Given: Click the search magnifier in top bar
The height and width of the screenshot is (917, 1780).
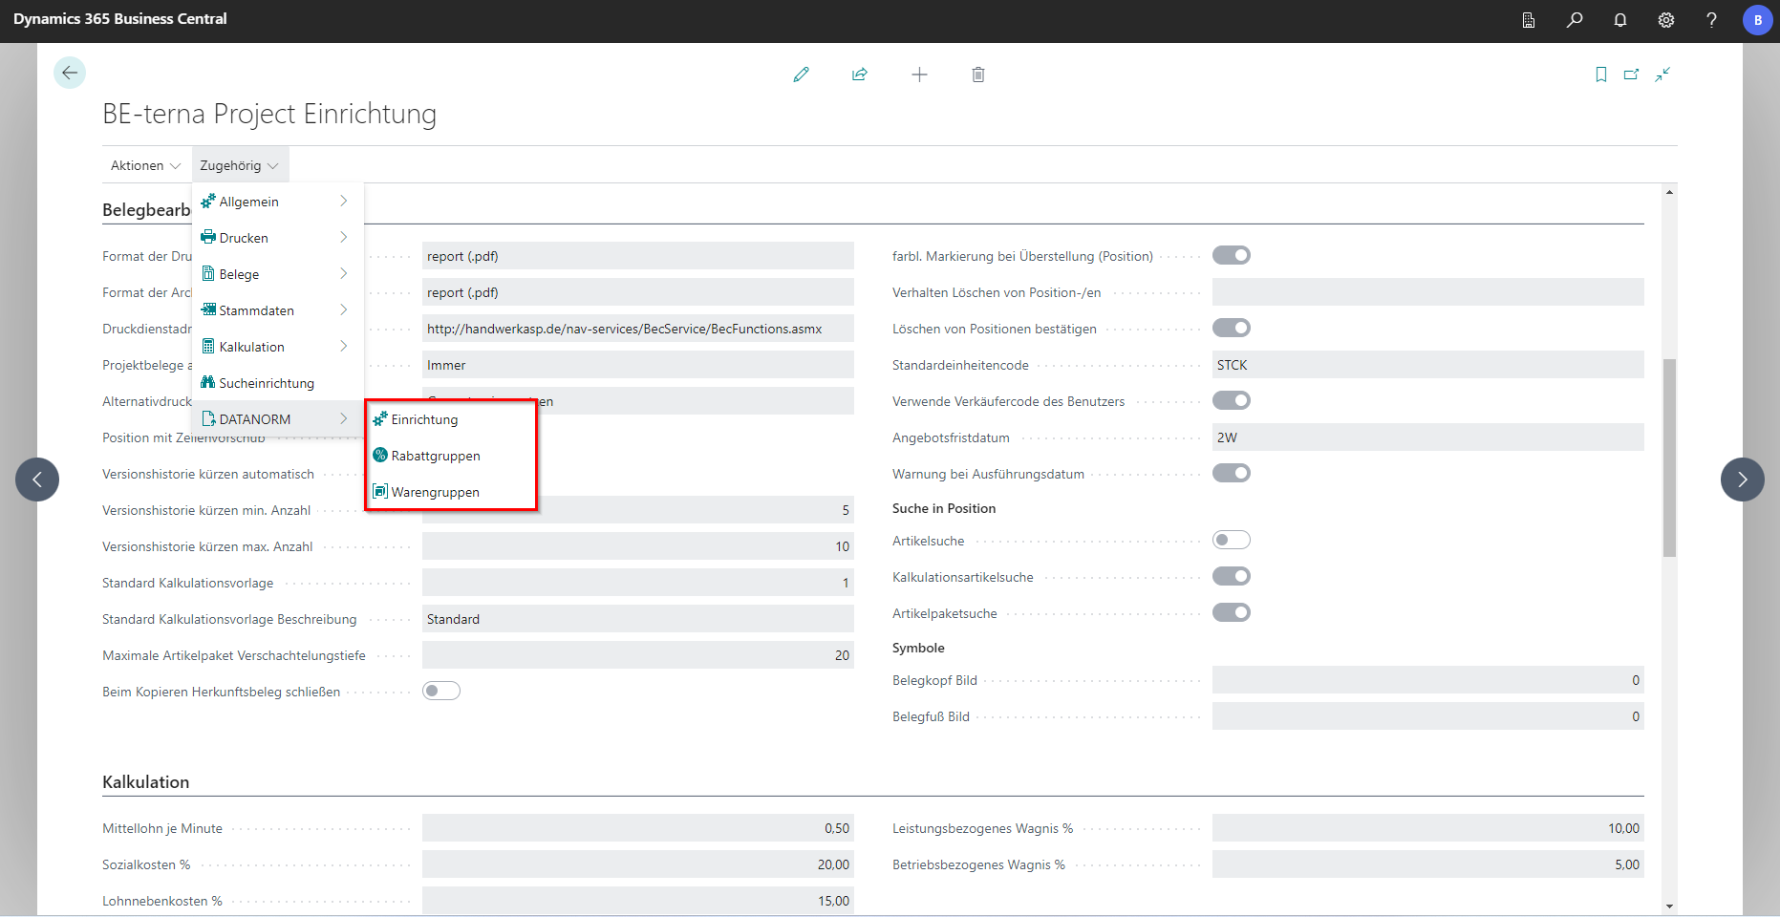Looking at the screenshot, I should [1575, 20].
